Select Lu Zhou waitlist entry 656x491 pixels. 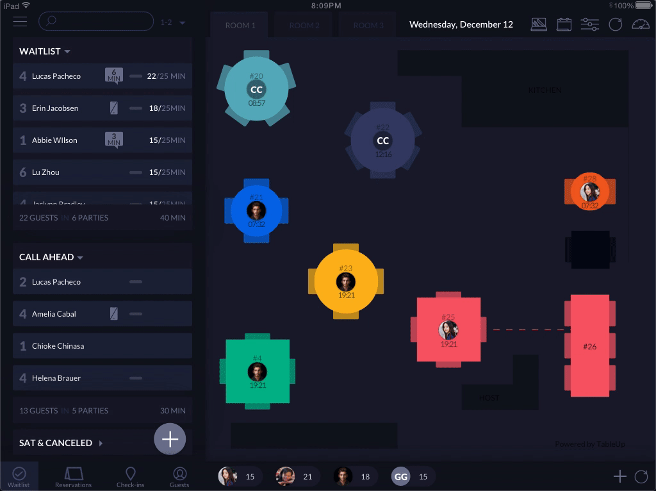pos(102,172)
